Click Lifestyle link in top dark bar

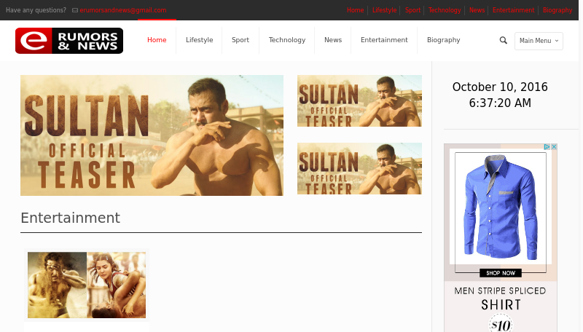(x=384, y=10)
